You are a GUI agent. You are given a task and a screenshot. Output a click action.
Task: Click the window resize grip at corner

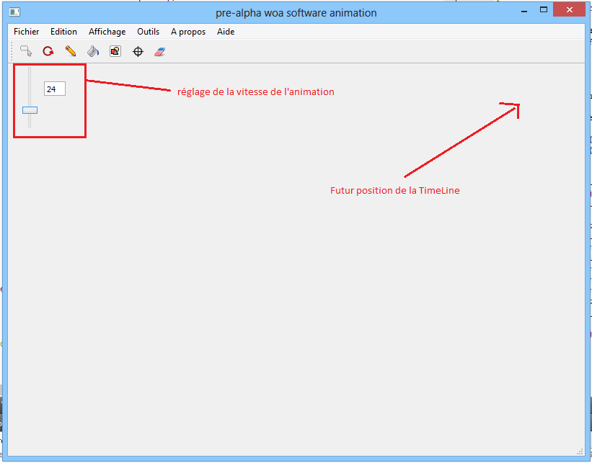(580, 451)
